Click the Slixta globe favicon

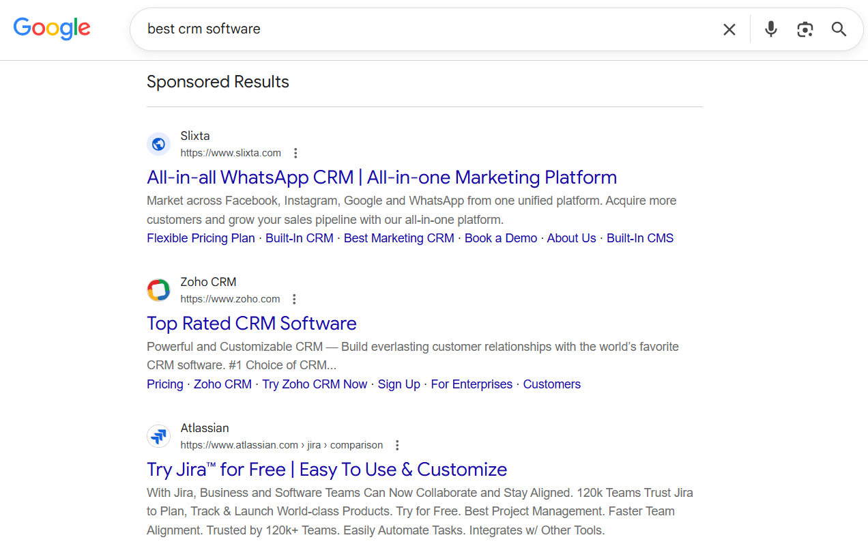(x=158, y=144)
